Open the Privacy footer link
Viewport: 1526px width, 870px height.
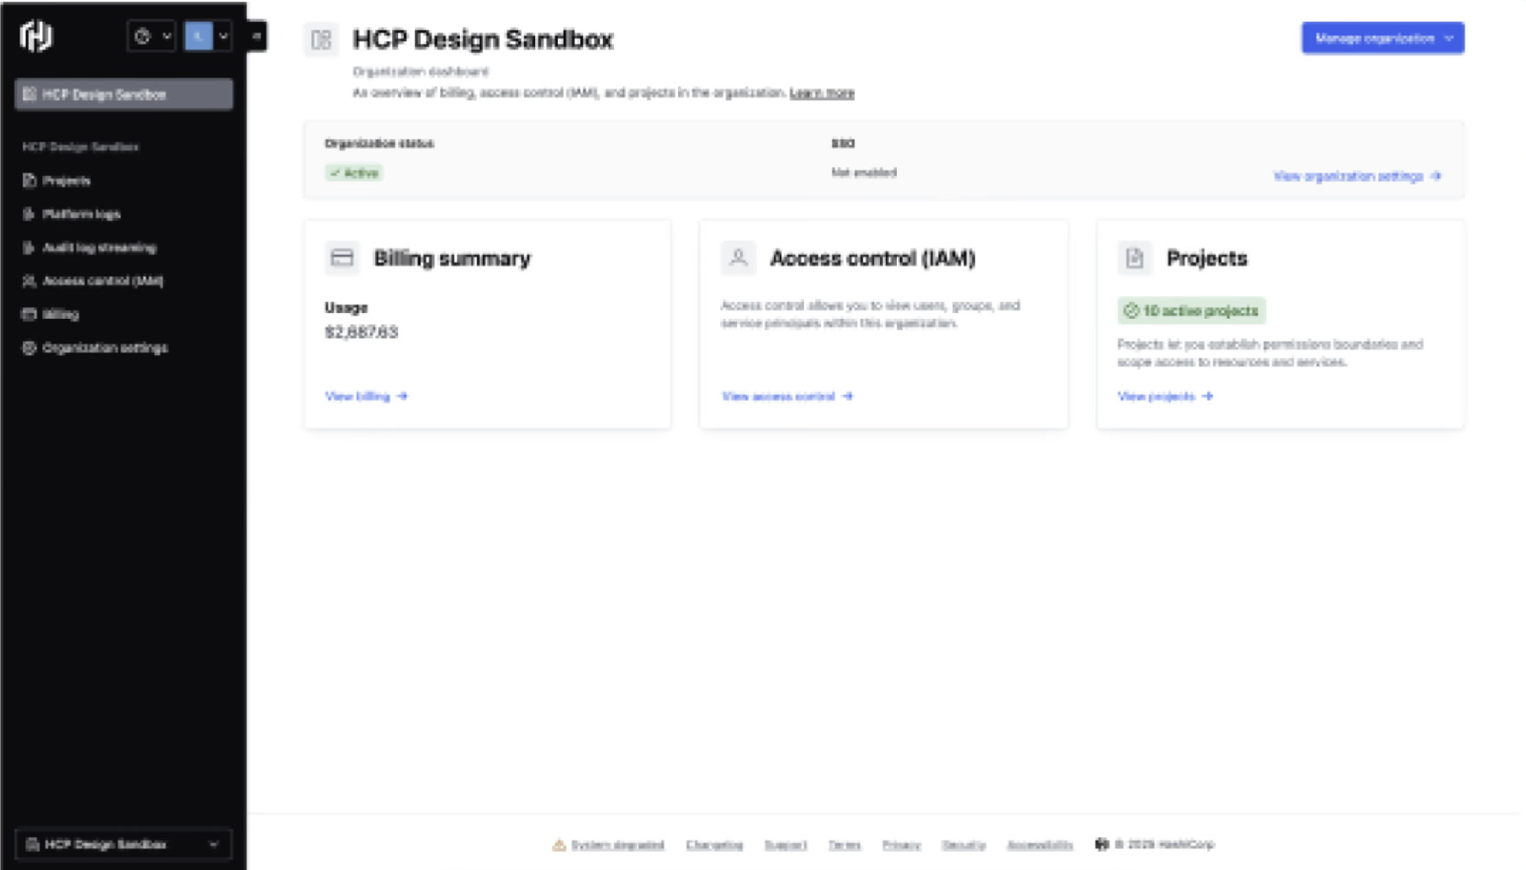point(902,845)
